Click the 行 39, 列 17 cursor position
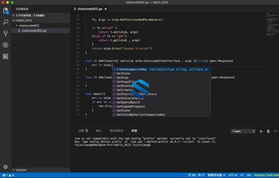Viewport: 279px width, 178px height. tap(196, 175)
